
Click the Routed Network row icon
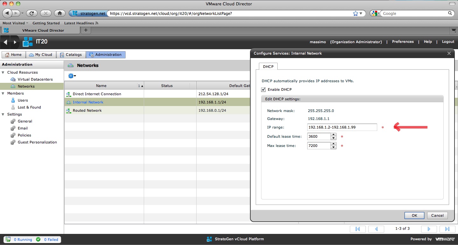tap(68, 111)
